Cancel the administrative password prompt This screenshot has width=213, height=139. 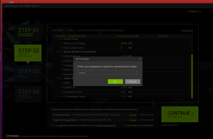point(133,82)
